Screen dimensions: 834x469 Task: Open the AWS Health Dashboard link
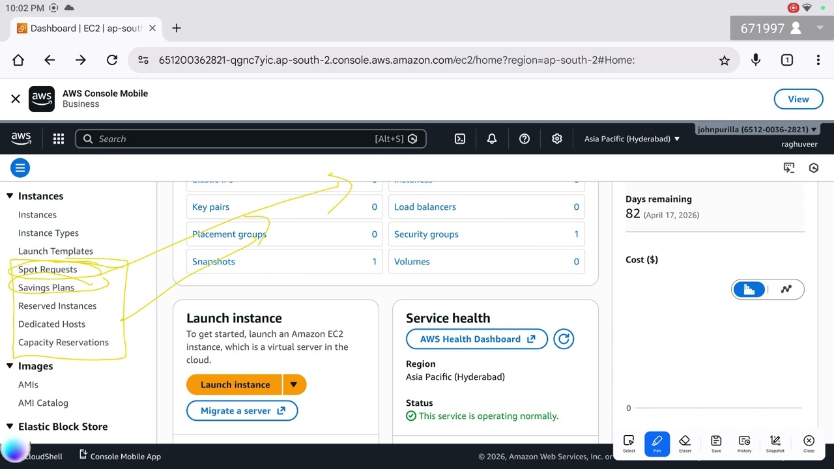point(477,339)
